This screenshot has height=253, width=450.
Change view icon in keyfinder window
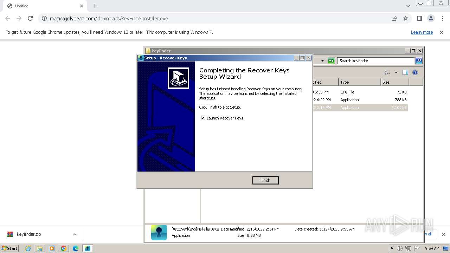click(x=387, y=72)
